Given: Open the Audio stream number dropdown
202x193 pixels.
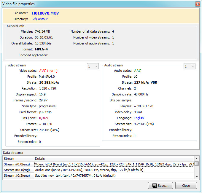Looking at the screenshot, I should (x=189, y=66).
